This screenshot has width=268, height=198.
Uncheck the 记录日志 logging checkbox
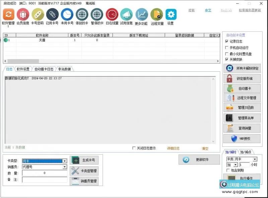point(227,41)
